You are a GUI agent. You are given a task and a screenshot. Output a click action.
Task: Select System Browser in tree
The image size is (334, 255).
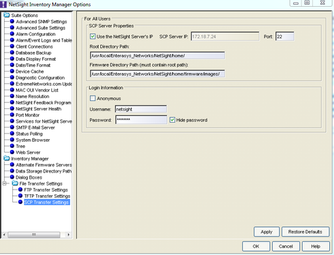point(33,140)
